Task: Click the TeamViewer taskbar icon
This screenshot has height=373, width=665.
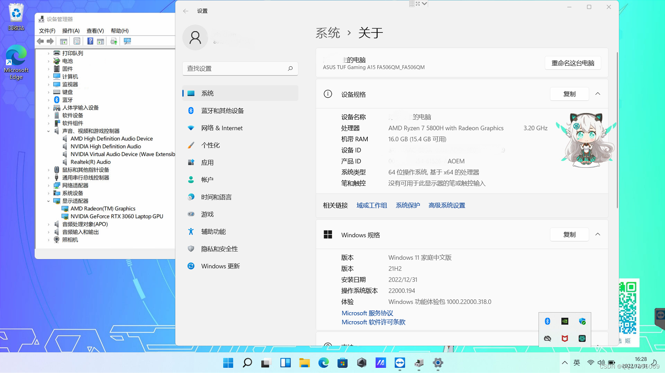Action: coord(400,363)
